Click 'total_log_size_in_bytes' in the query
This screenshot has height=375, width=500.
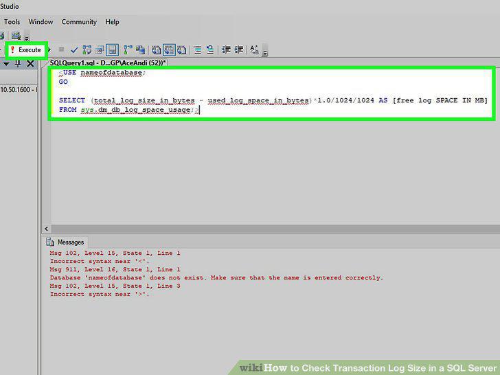pos(144,101)
